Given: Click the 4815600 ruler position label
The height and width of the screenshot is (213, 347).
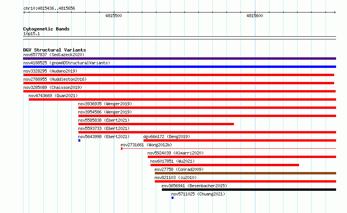Looking at the screenshot, I should click(x=255, y=16).
